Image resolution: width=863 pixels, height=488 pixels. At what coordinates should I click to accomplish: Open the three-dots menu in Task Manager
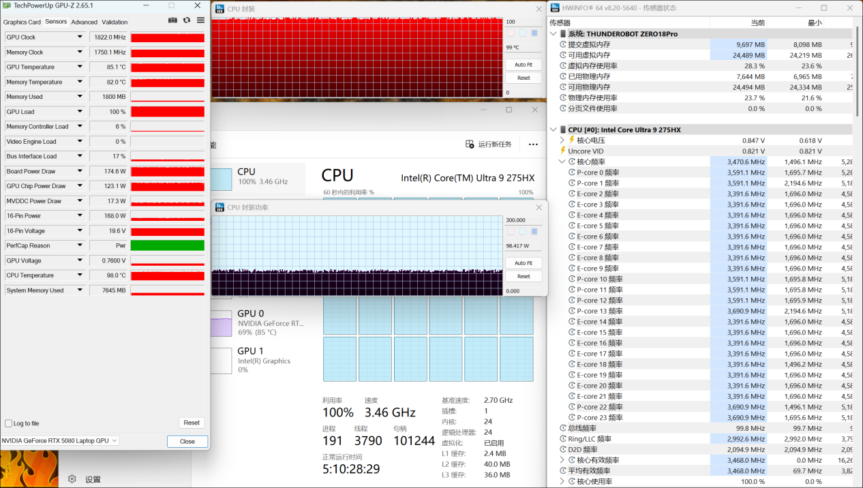tap(533, 144)
